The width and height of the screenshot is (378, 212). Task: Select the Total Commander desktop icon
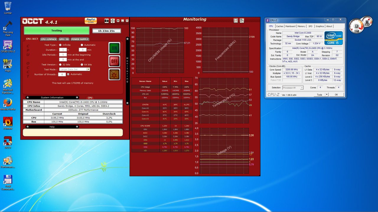pos(8,183)
